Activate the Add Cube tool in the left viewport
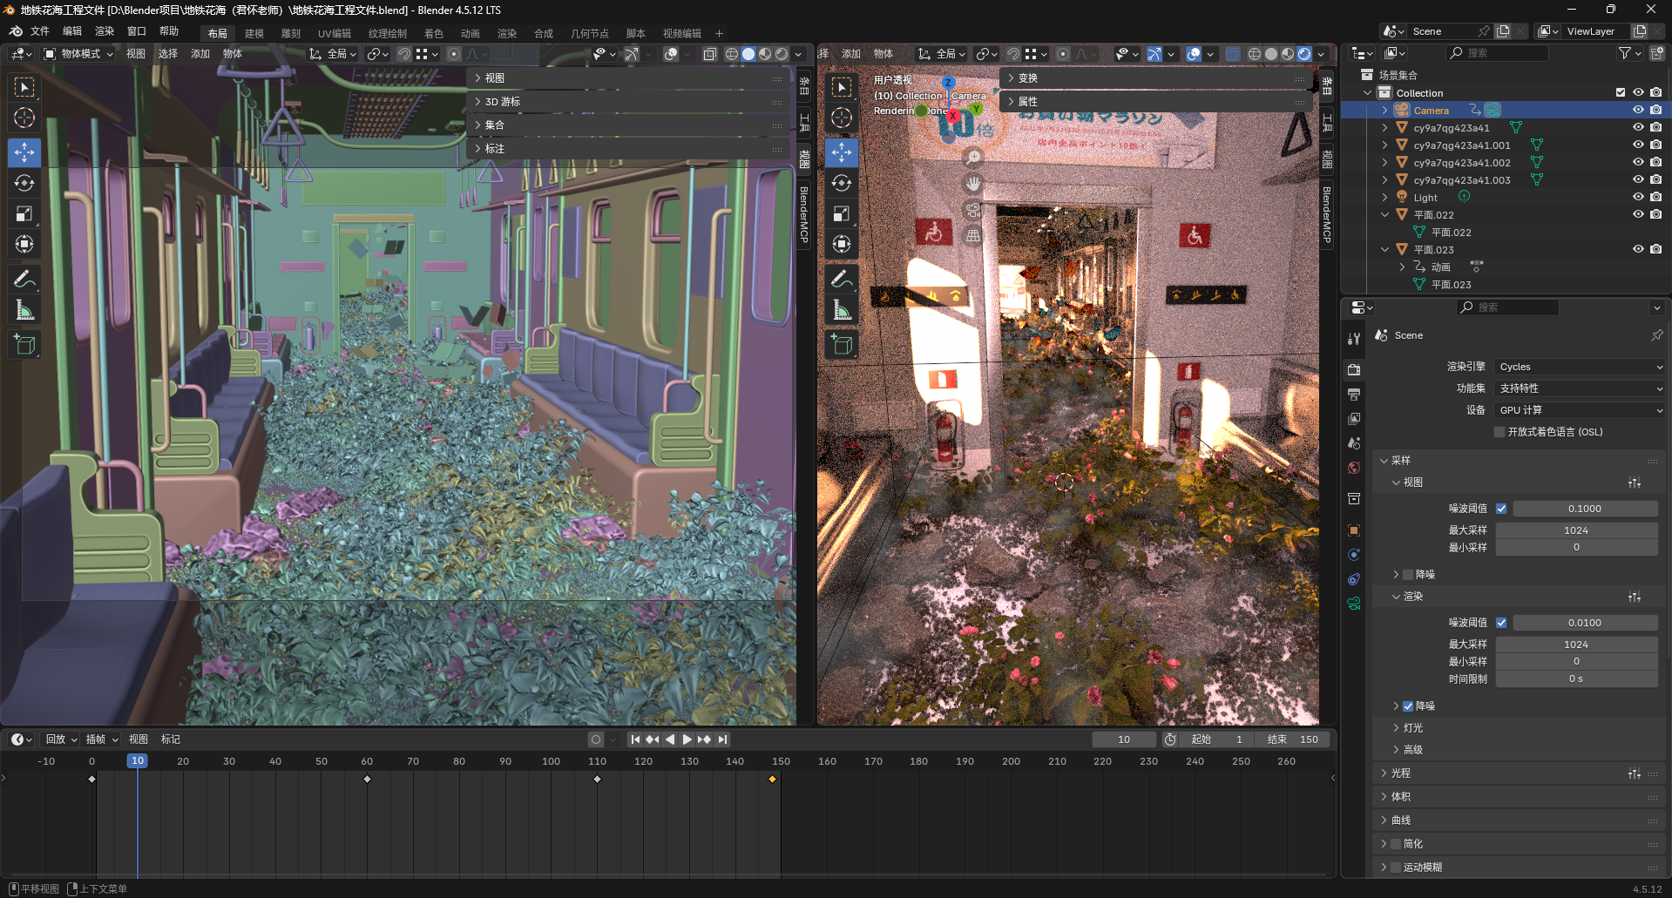 click(x=24, y=344)
